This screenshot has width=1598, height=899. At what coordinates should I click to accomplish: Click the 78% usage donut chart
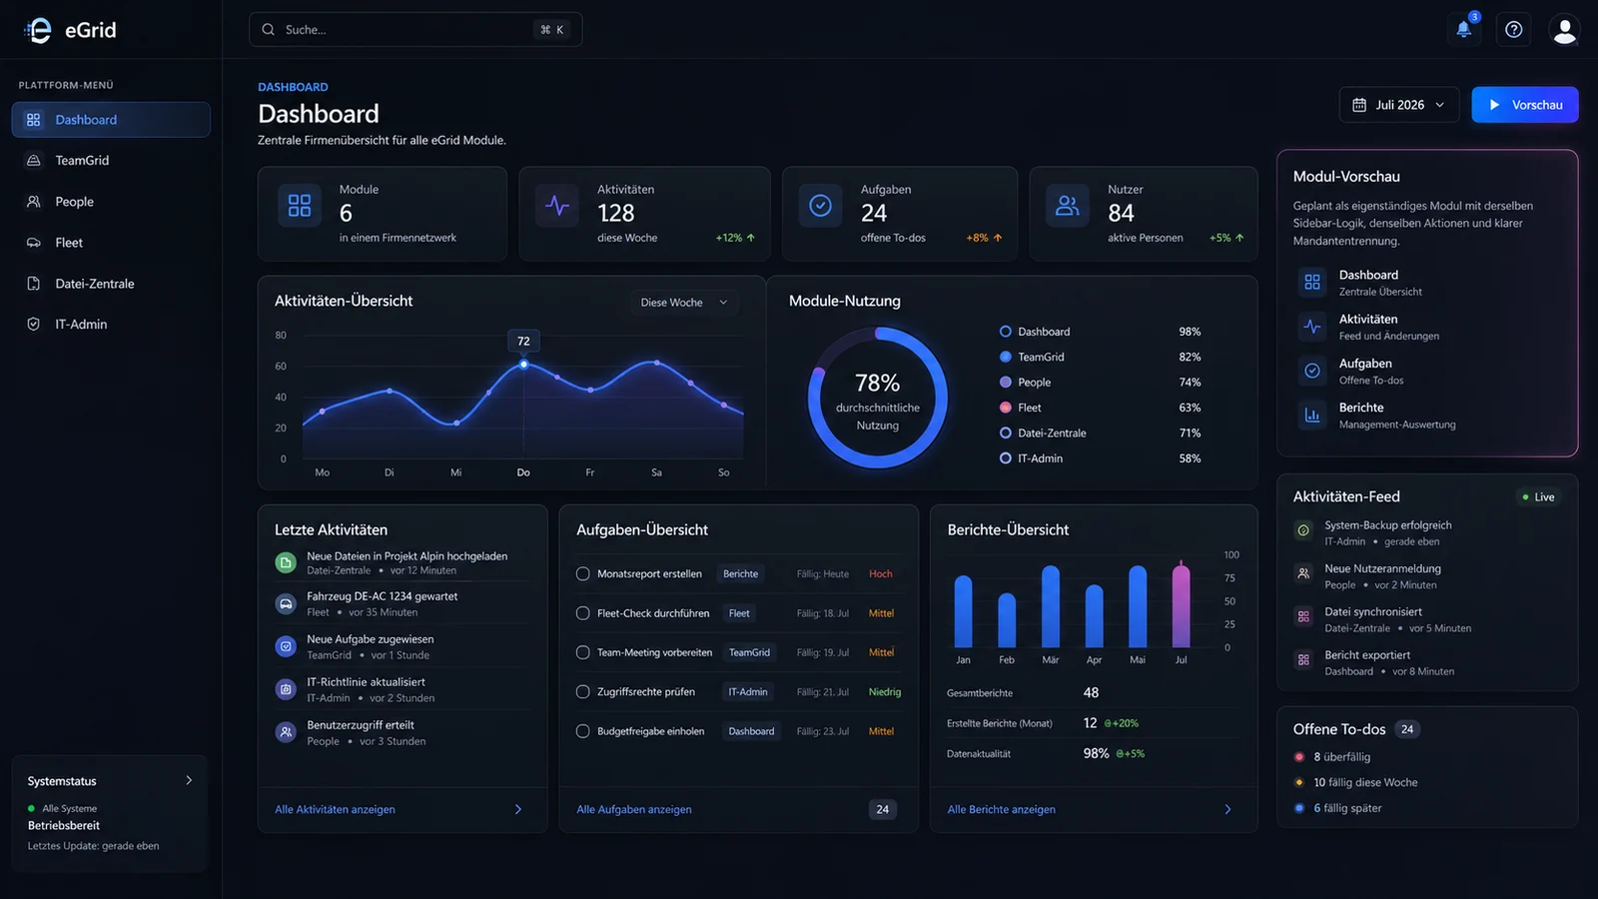coord(878,398)
